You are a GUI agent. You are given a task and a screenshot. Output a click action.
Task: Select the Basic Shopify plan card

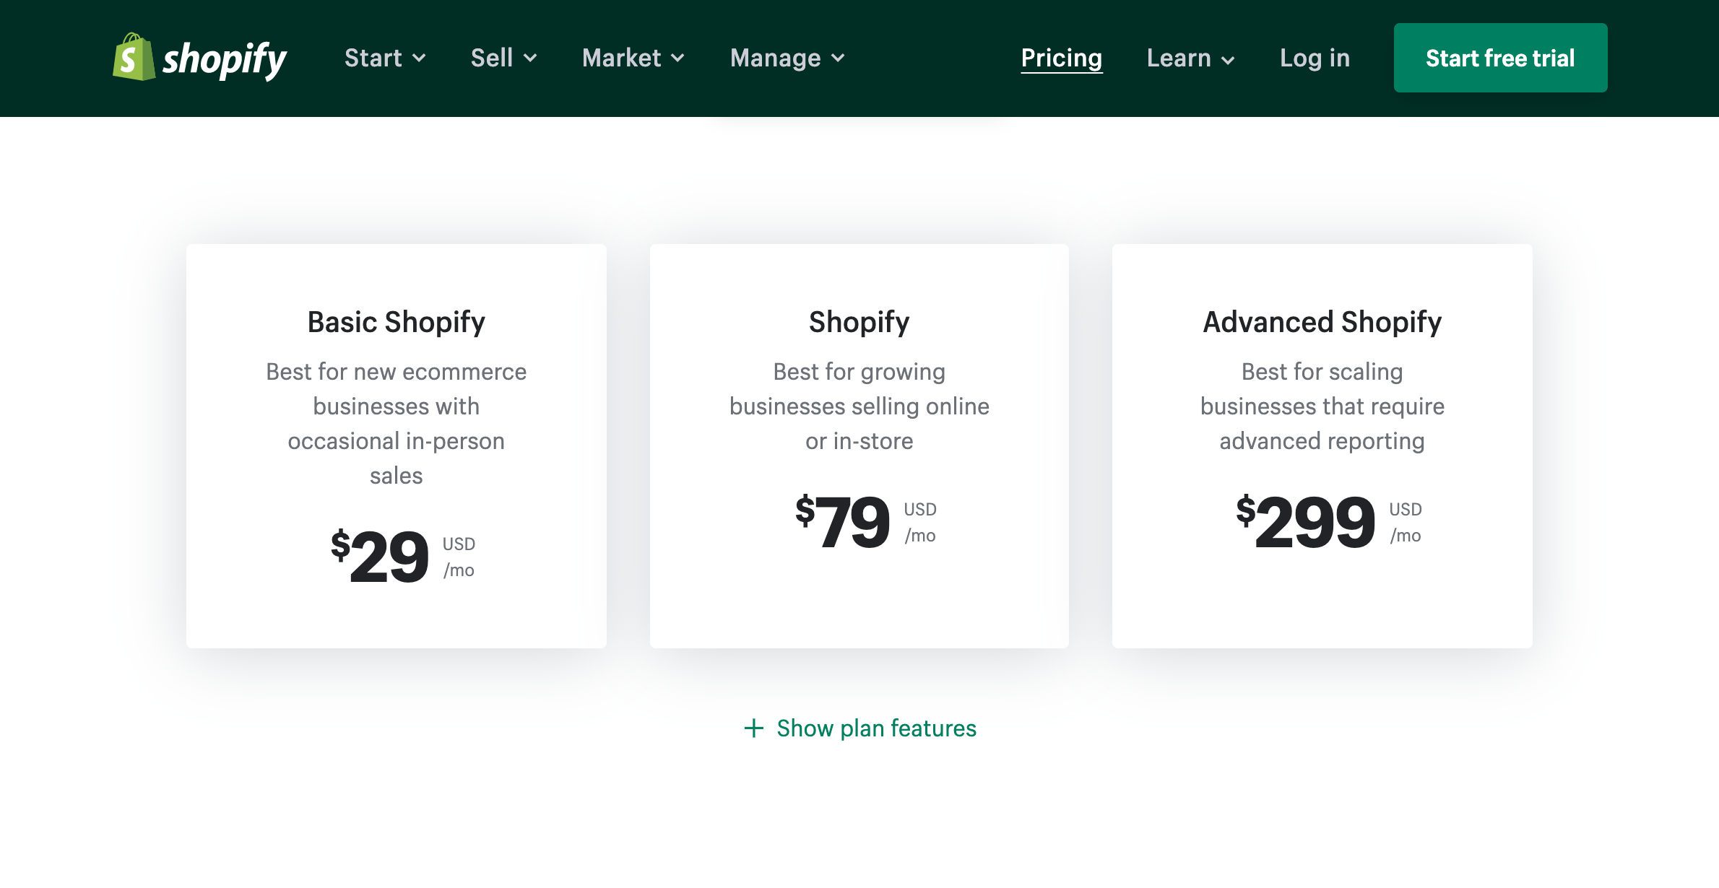tap(396, 445)
